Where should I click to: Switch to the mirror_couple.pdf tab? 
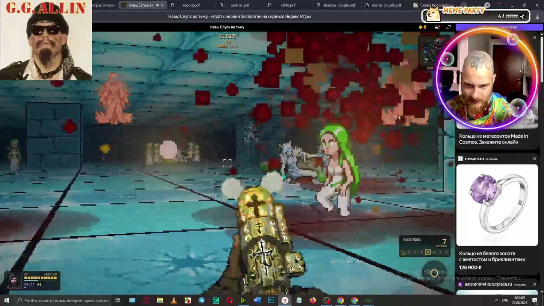click(x=386, y=5)
